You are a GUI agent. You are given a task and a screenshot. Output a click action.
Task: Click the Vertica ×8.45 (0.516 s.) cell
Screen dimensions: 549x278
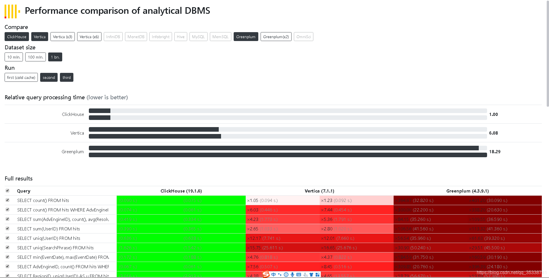pos(357,267)
